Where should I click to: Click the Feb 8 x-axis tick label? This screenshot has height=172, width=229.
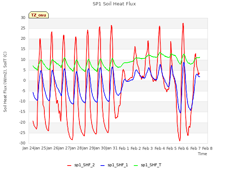207,148
